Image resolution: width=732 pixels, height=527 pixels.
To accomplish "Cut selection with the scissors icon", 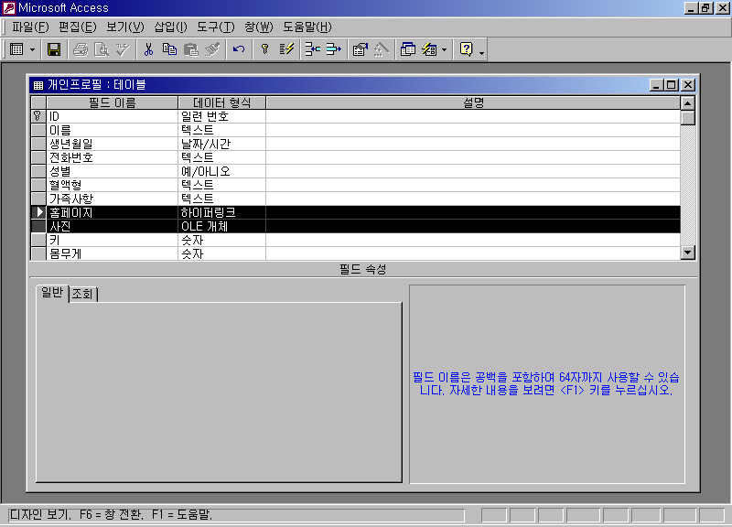I will [148, 49].
